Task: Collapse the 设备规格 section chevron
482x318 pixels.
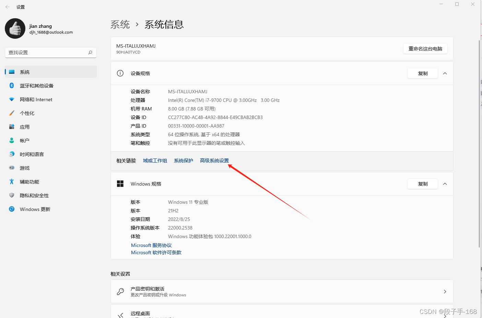Action: [x=445, y=73]
